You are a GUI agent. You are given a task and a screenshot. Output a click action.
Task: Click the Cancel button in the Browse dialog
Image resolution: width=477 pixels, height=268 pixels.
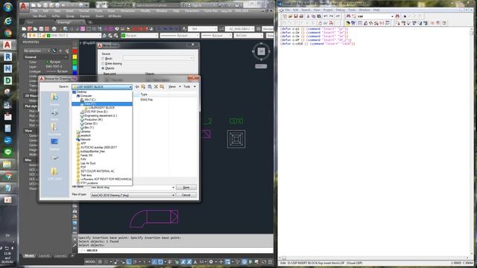coord(186,195)
